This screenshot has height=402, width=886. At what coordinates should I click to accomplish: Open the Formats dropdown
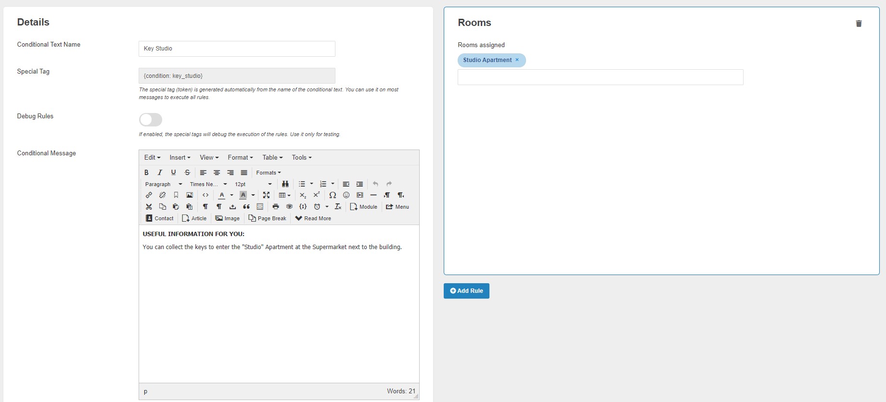pos(268,173)
